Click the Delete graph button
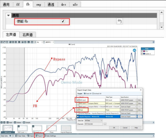166x138 pixels. point(18,122)
